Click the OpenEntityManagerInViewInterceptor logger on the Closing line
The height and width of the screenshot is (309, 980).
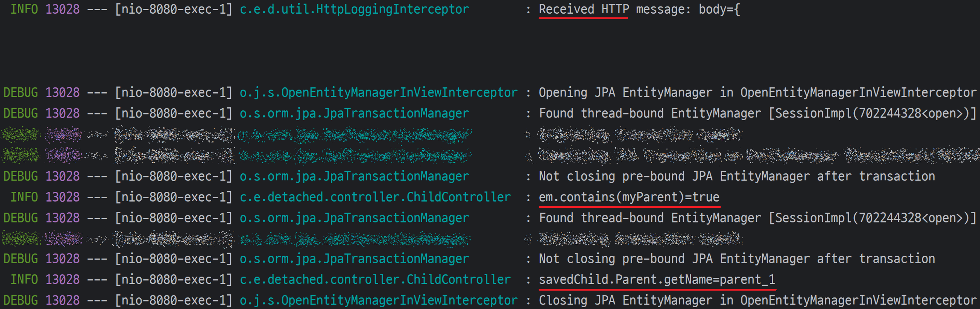coord(379,300)
